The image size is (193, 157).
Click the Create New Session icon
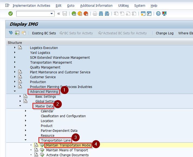tap(143, 14)
